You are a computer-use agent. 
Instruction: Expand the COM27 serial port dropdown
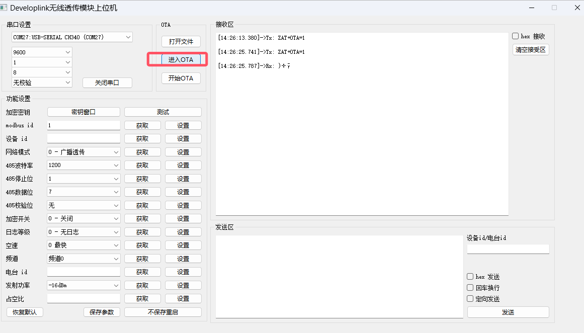72,37
